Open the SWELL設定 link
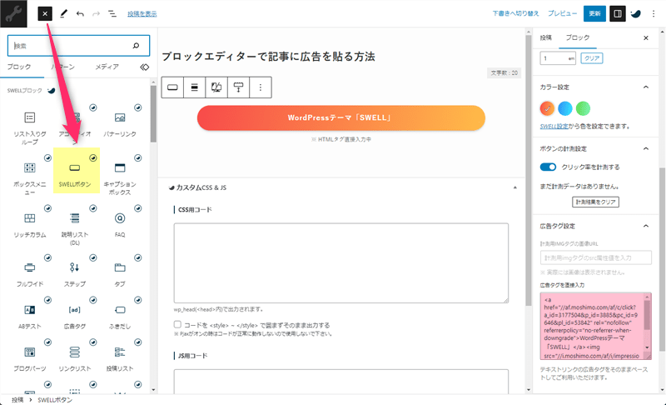Screen dimensions: 666x405 pos(554,126)
